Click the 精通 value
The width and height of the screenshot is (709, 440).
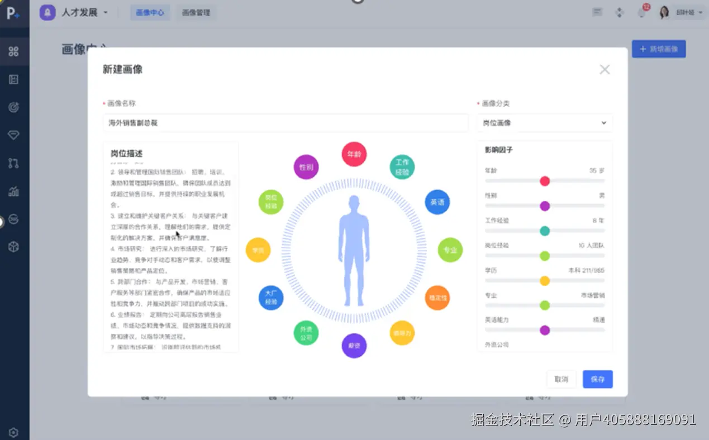coord(599,320)
